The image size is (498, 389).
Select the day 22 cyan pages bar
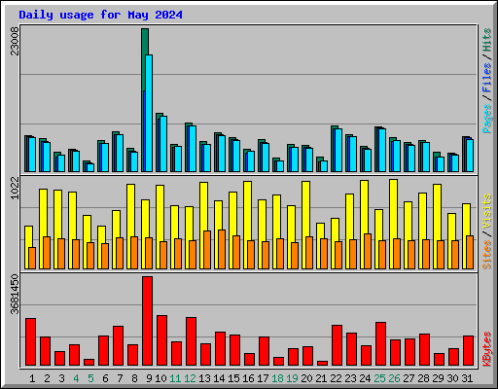[x=338, y=150]
